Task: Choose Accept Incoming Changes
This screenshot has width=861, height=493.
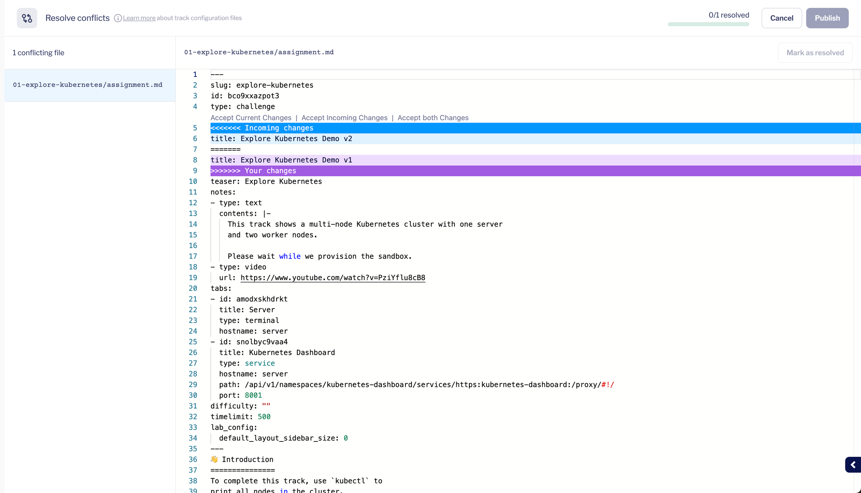Action: click(x=344, y=118)
